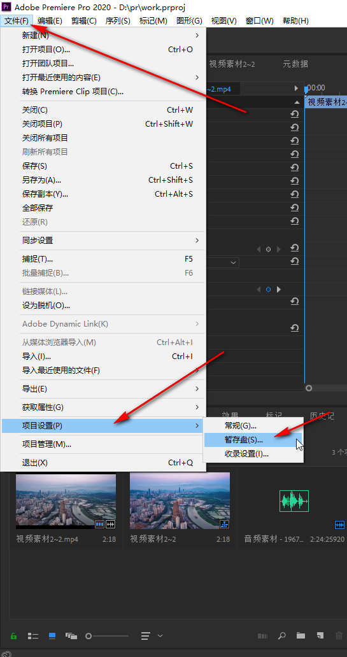Toggle the gray add/remove keyframe diamond
The image size is (347, 657).
tap(268, 250)
